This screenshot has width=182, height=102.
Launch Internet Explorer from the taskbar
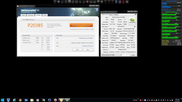click(x=14, y=100)
